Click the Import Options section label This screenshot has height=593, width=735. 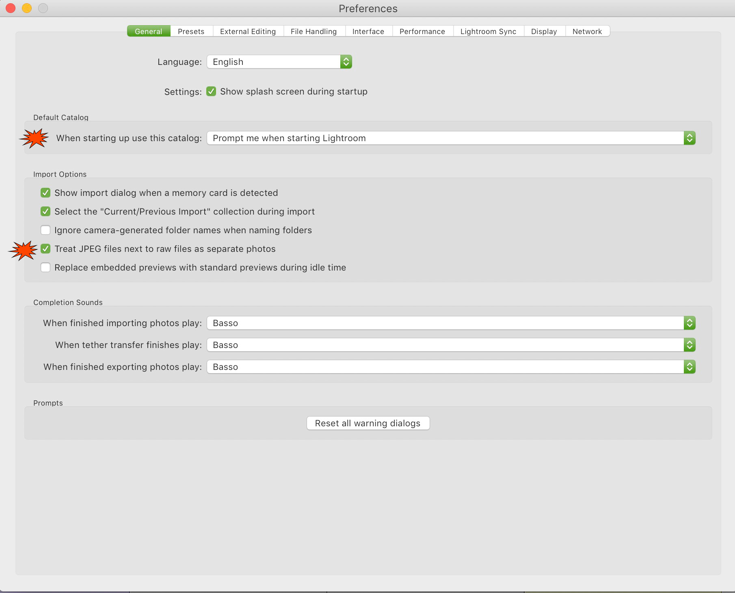coord(60,174)
